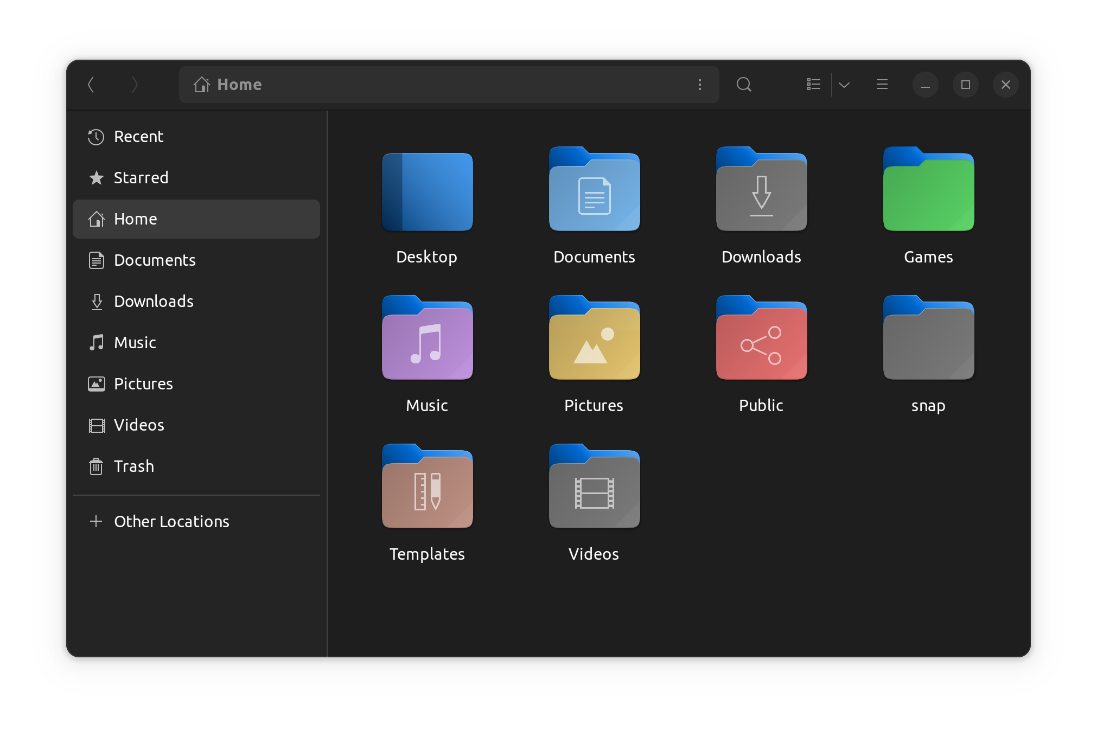Click the Home path bar label
Viewport: 1097px width, 730px height.
click(239, 85)
